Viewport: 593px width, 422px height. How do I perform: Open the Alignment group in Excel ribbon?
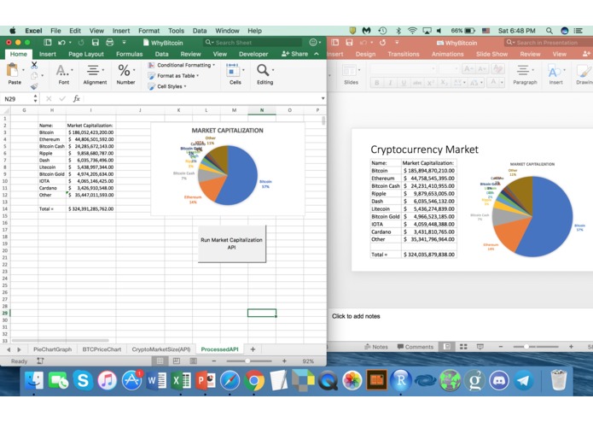[x=95, y=74]
